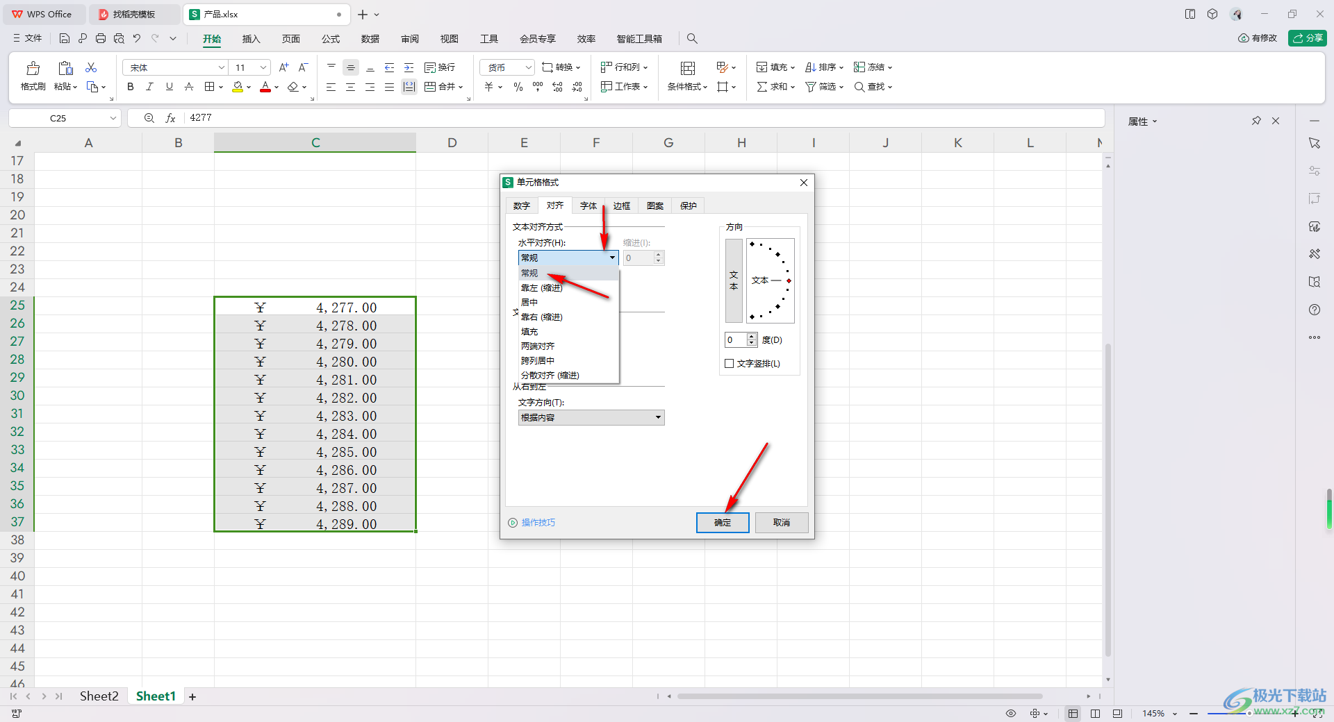Image resolution: width=1334 pixels, height=722 pixels.
Task: Open the File menu button
Action: coord(28,39)
